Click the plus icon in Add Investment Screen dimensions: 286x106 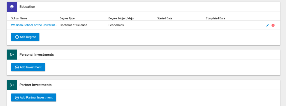tap(17, 67)
